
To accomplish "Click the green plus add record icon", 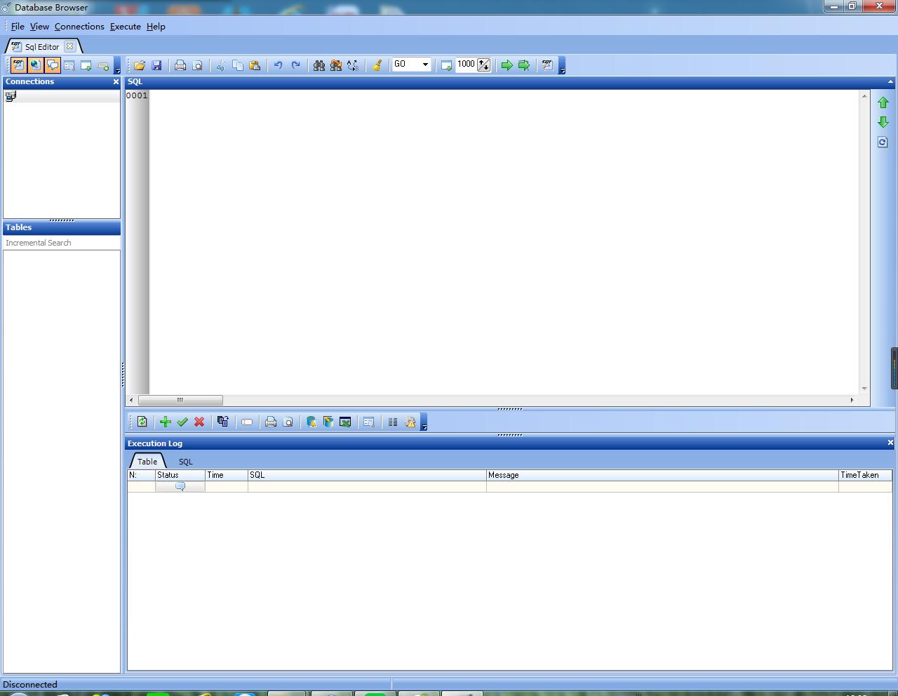I will tap(165, 422).
